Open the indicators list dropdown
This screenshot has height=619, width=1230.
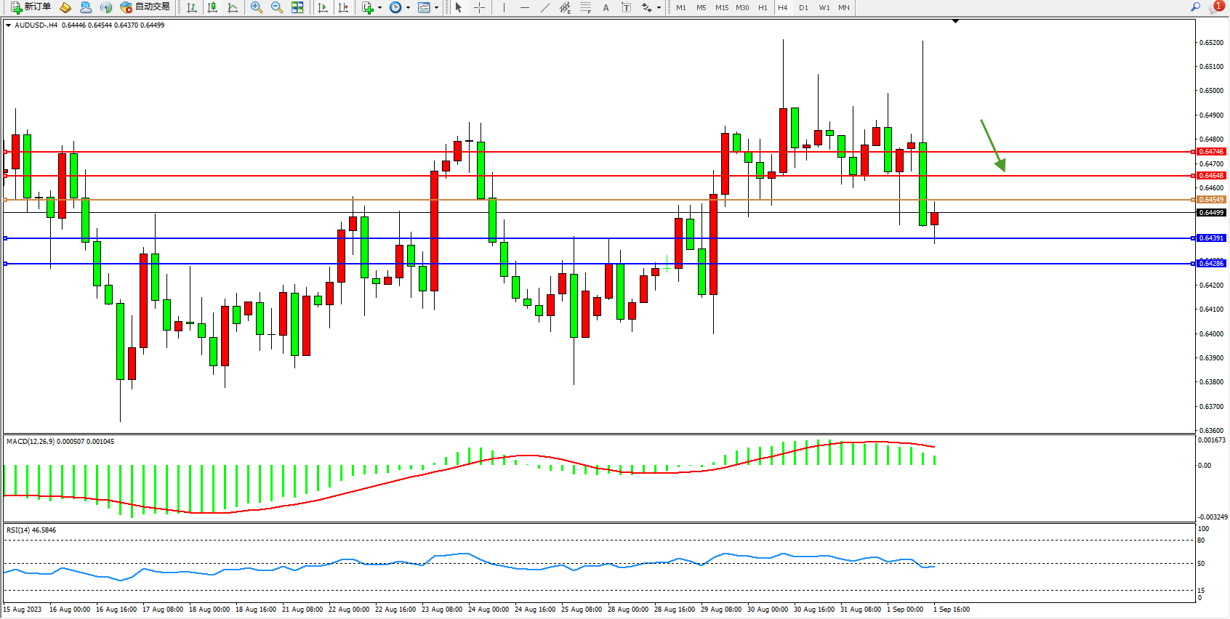(379, 8)
